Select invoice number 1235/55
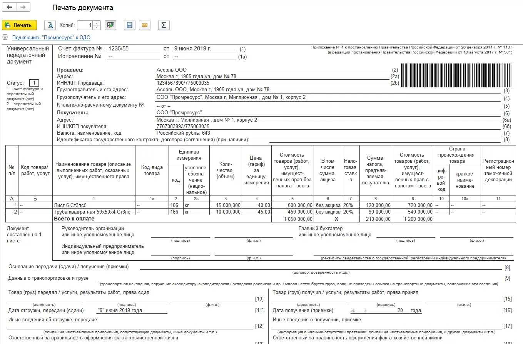Image resolution: width=523 pixels, height=344 pixels. (119, 48)
